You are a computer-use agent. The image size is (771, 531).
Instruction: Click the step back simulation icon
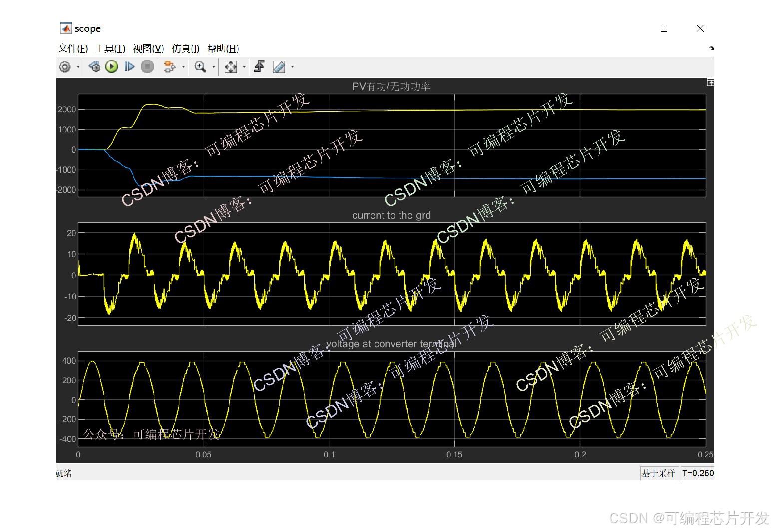pos(94,67)
